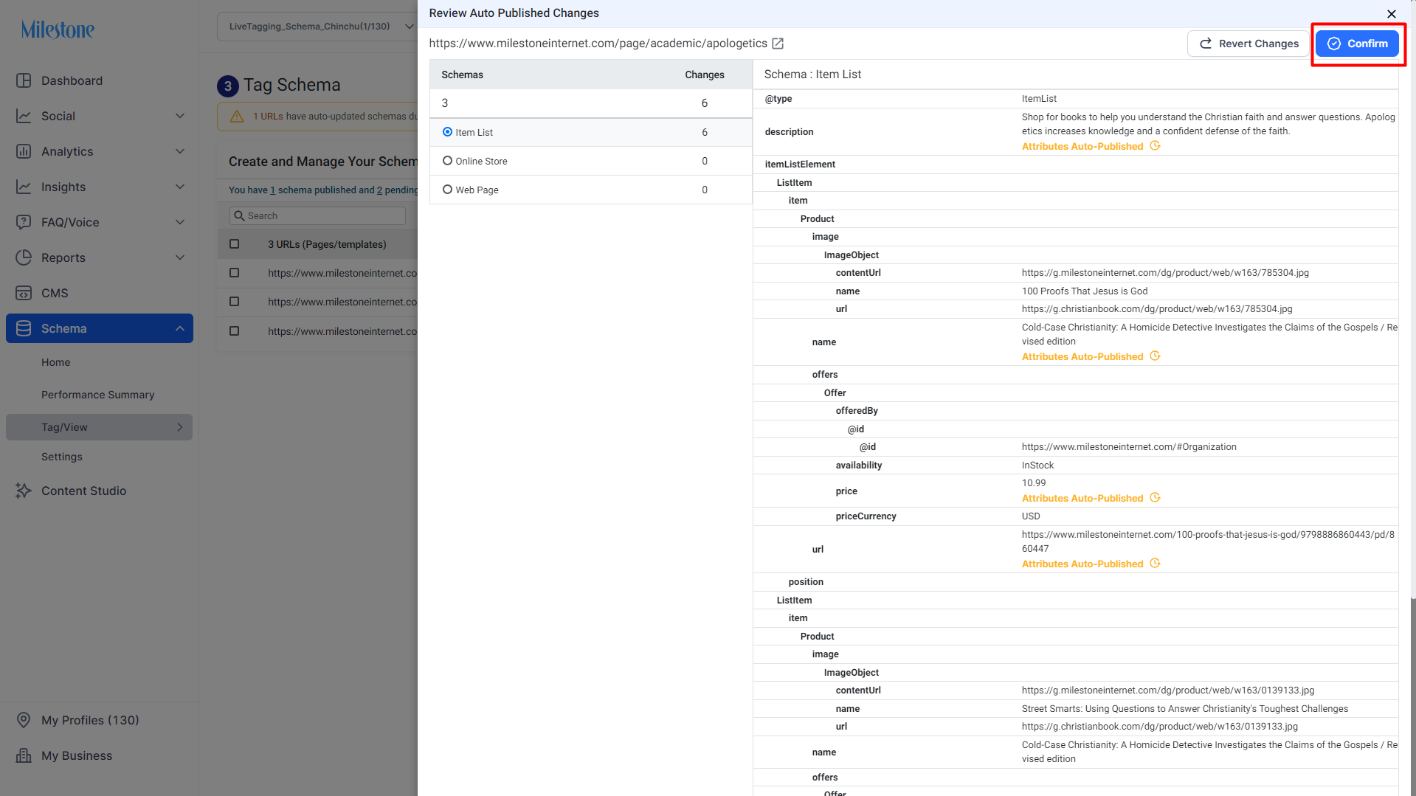Open Performance Summary in Schema menu
1416x796 pixels.
click(x=98, y=395)
